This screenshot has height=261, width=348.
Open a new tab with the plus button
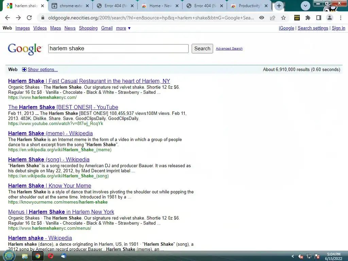tap(279, 6)
